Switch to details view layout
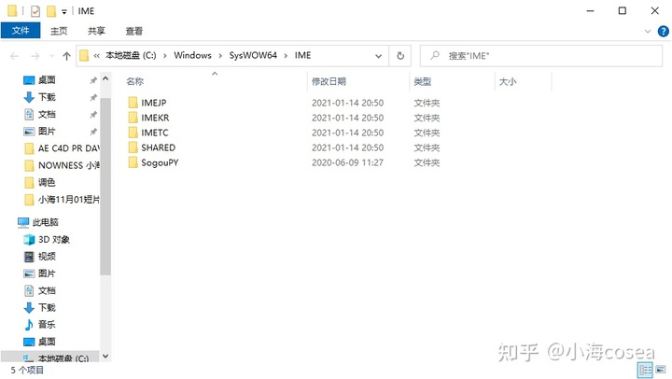The height and width of the screenshot is (379, 672). coord(646,370)
